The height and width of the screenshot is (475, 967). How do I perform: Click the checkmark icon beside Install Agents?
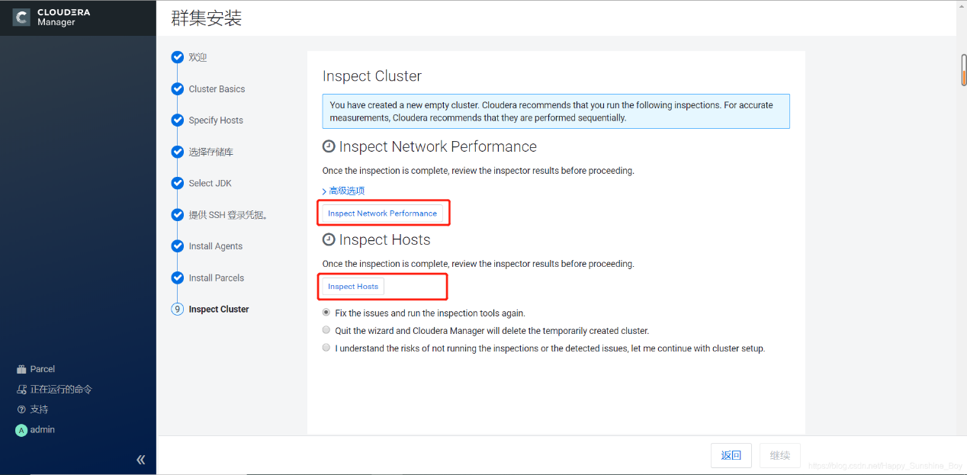click(x=178, y=246)
